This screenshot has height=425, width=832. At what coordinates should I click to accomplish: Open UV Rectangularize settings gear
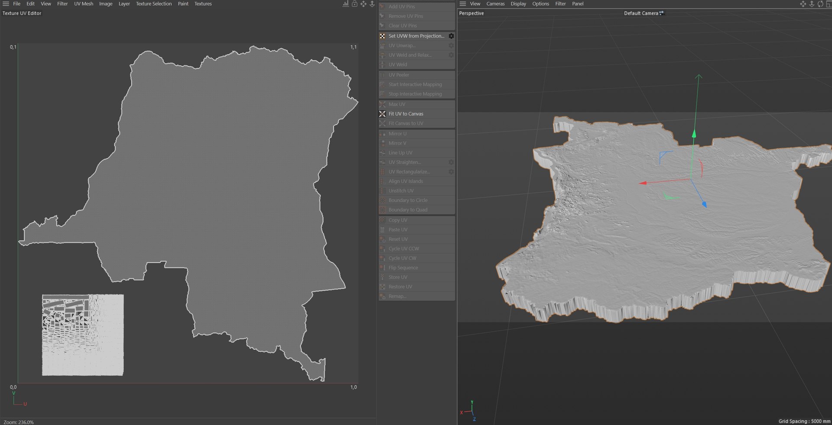(x=451, y=172)
